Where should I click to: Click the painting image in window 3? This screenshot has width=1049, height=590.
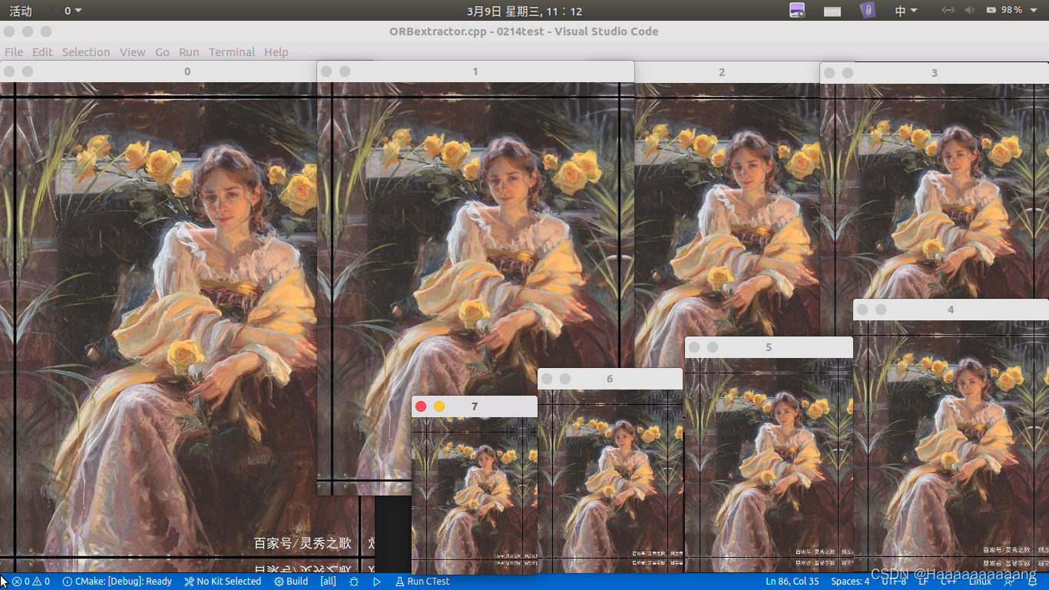[x=935, y=191]
